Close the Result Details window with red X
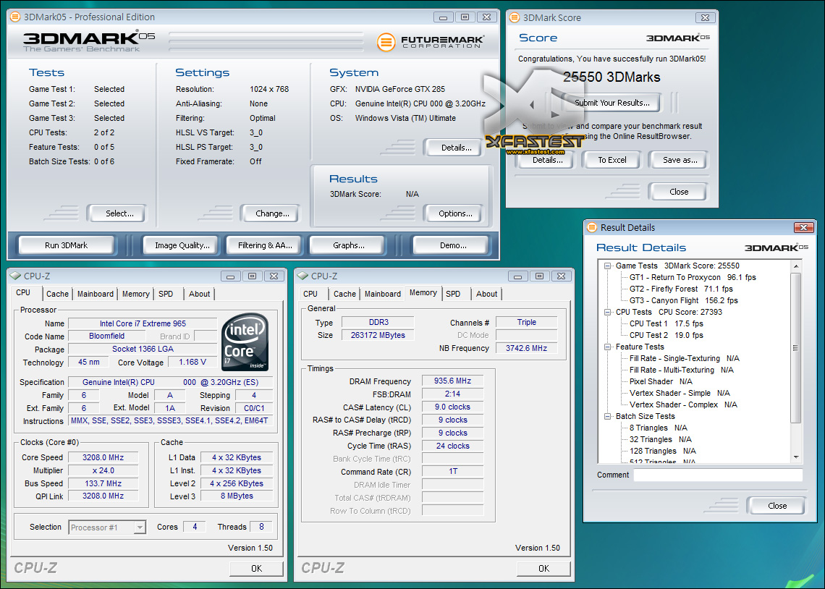 [804, 227]
